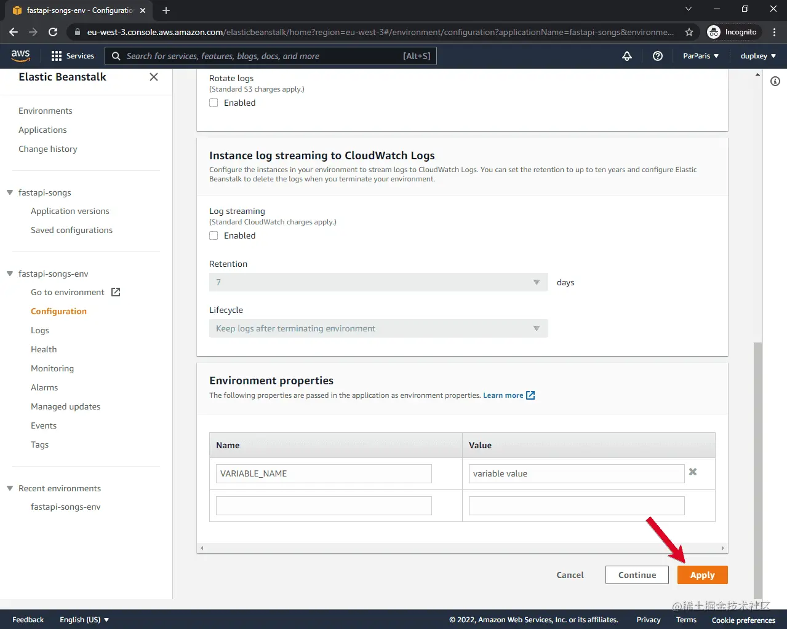Click the AWS logo to go home
The height and width of the screenshot is (629, 787).
(x=20, y=55)
